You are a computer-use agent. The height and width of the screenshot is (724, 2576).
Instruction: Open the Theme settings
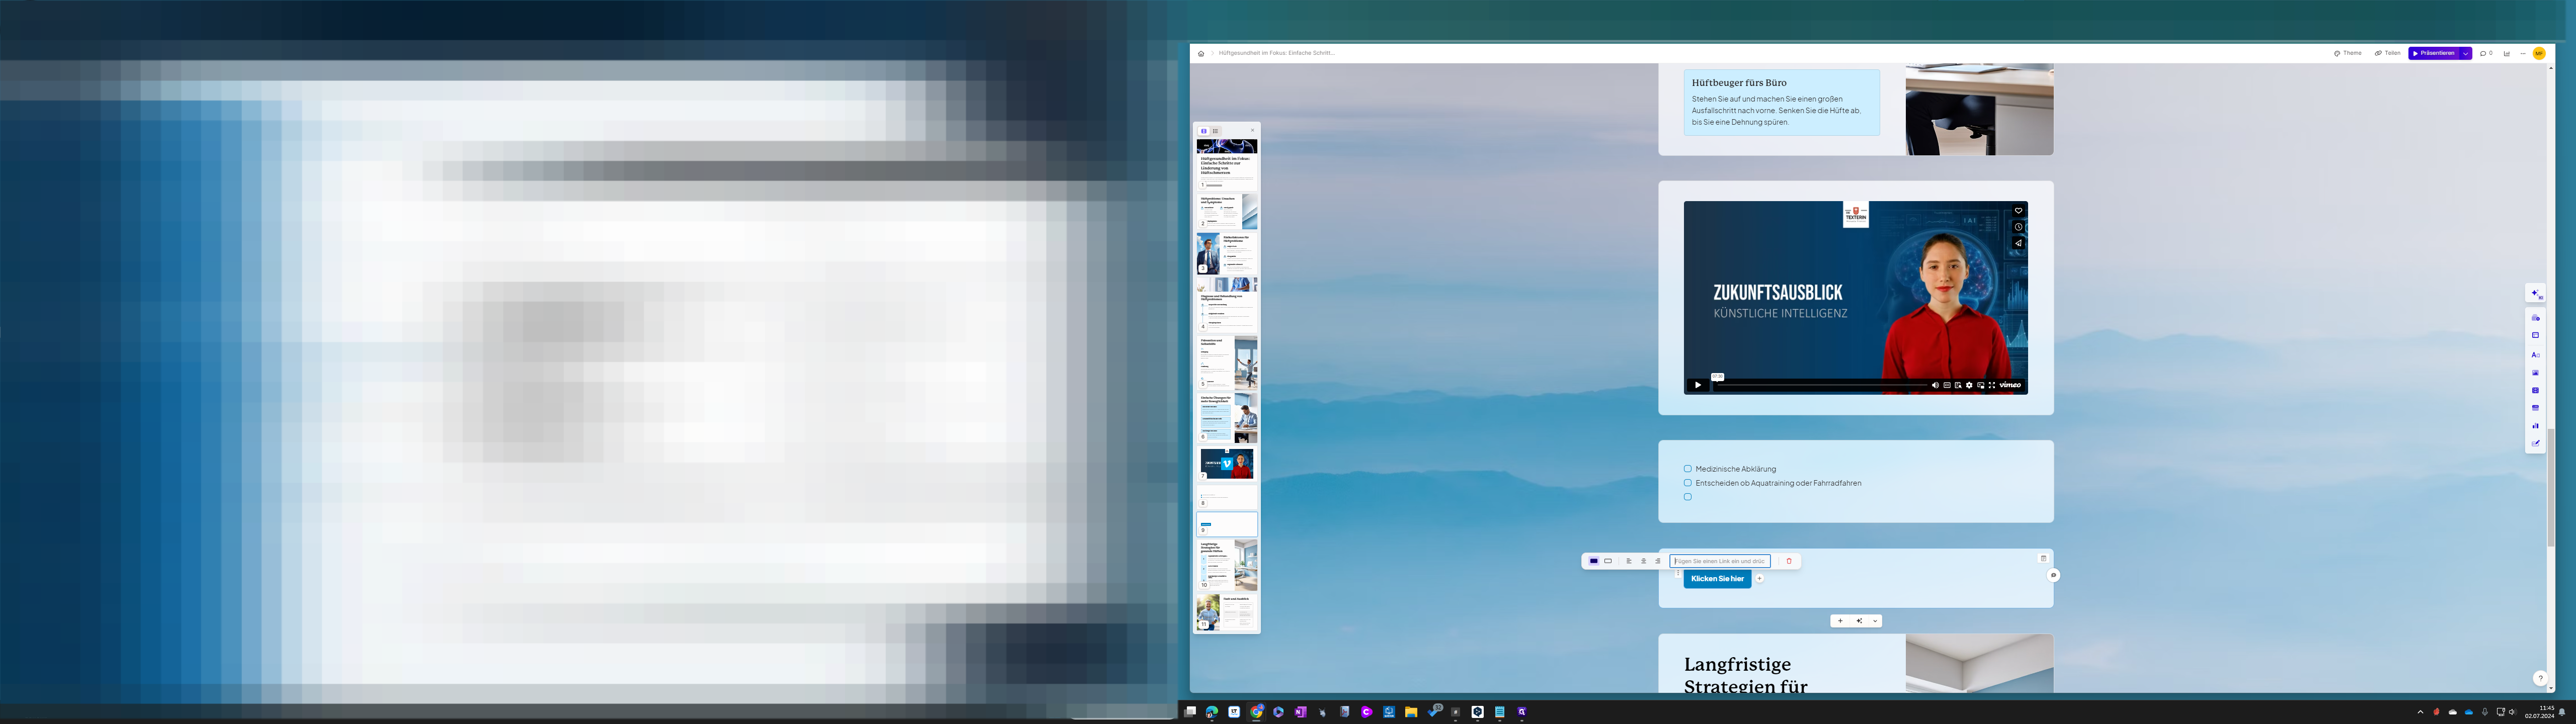2348,53
